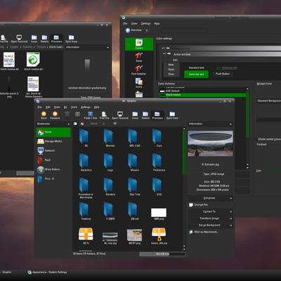
Task: Click the free disk space bar in status bar
Action: pos(162,254)
